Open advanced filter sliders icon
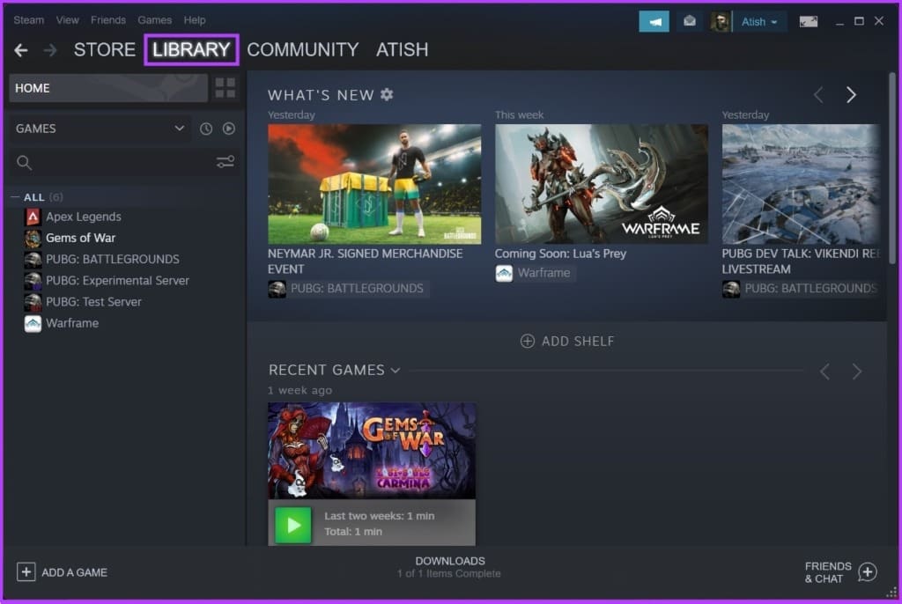The image size is (902, 604). pyautogui.click(x=225, y=162)
